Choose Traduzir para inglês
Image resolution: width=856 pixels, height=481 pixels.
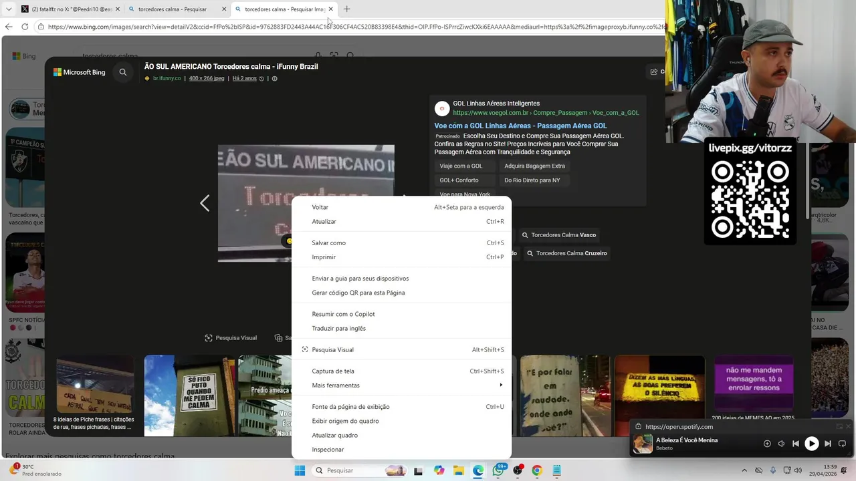point(401,328)
